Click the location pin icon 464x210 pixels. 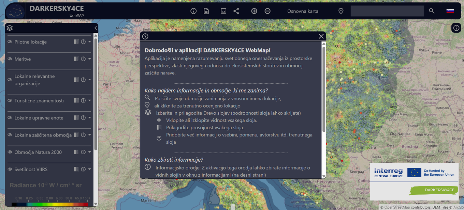341,11
